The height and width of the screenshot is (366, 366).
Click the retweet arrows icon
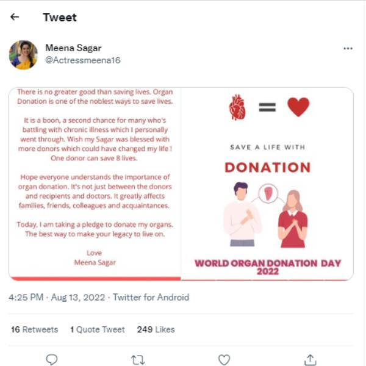pos(138,359)
